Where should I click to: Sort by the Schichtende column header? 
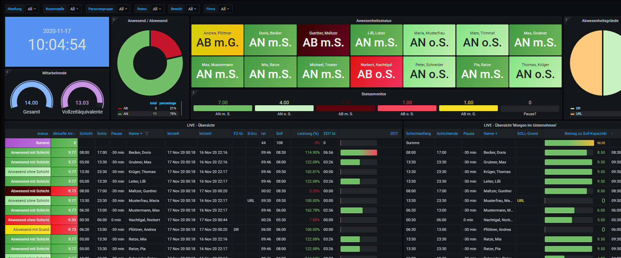pyautogui.click(x=447, y=133)
